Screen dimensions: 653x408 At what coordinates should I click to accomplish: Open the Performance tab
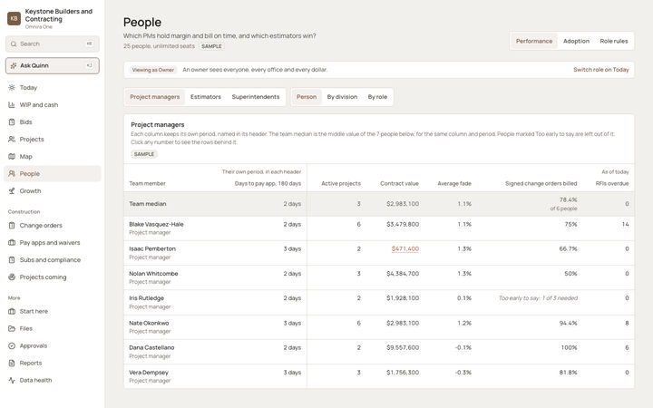pyautogui.click(x=534, y=41)
